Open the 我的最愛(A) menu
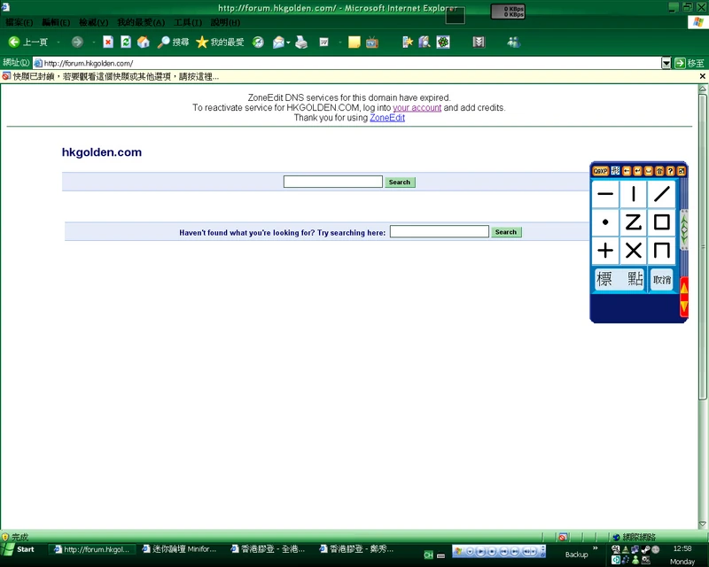709x567 pixels. tap(141, 22)
